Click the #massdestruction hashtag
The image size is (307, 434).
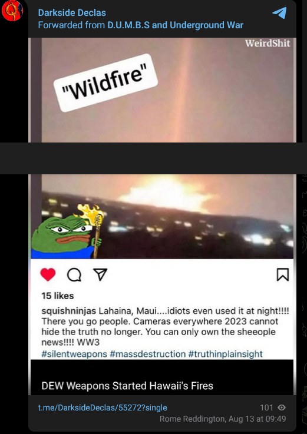(x=148, y=354)
